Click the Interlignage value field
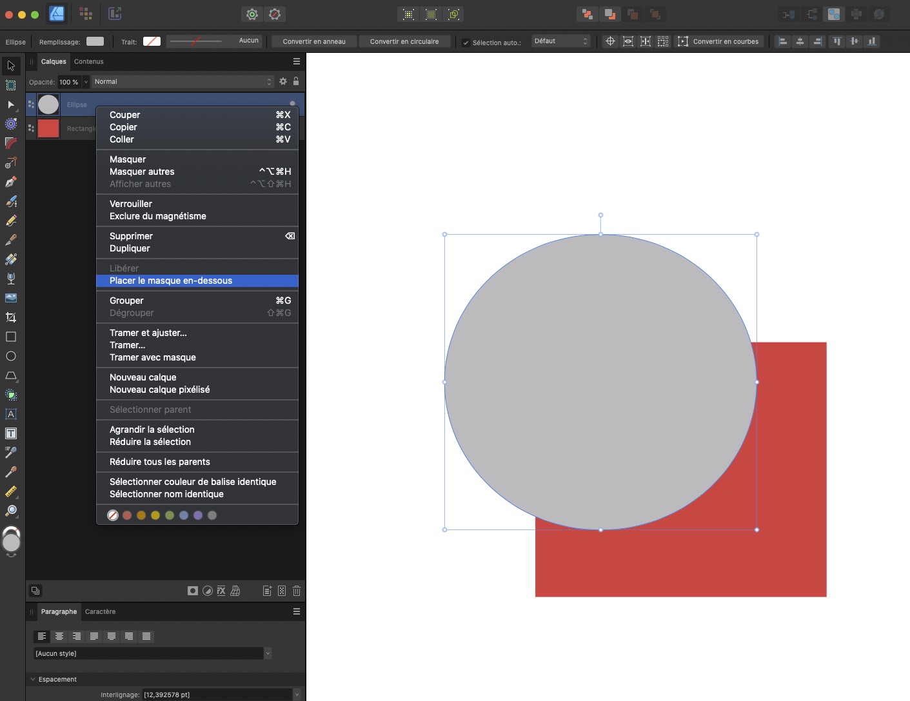This screenshot has width=910, height=701. click(217, 695)
